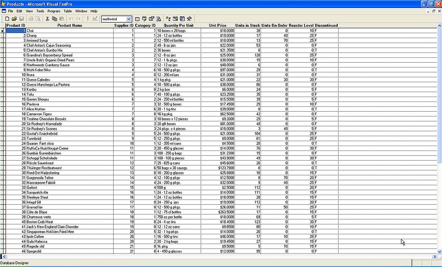Launch the Object Browser toolbar icon

175,19
